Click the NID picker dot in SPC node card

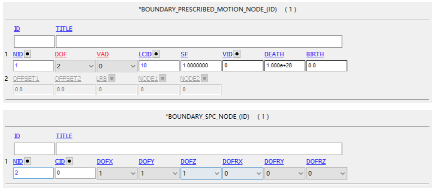[27, 161]
